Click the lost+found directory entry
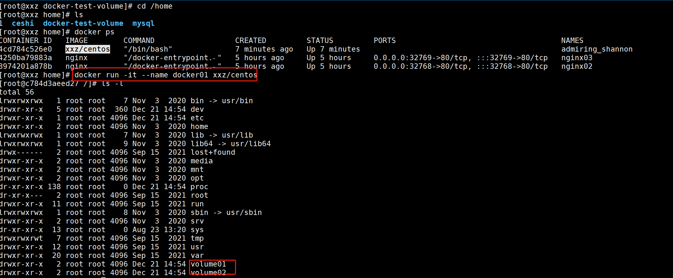The image size is (673, 278). pyautogui.click(x=213, y=152)
